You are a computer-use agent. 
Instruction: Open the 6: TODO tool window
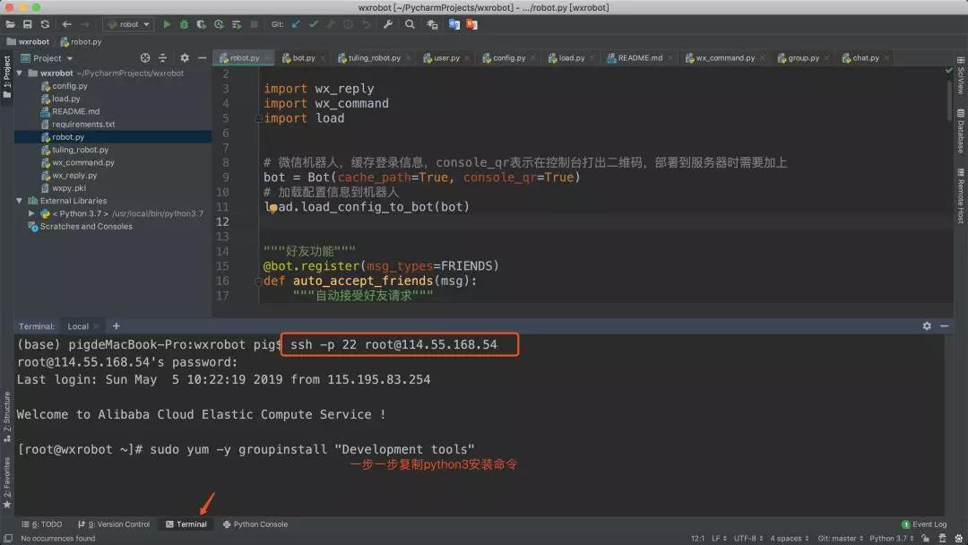[x=41, y=524]
